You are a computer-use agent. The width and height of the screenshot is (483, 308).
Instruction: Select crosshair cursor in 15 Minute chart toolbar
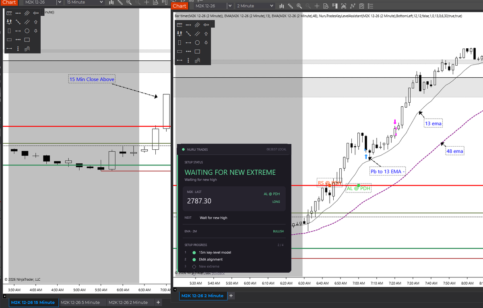(x=147, y=2)
